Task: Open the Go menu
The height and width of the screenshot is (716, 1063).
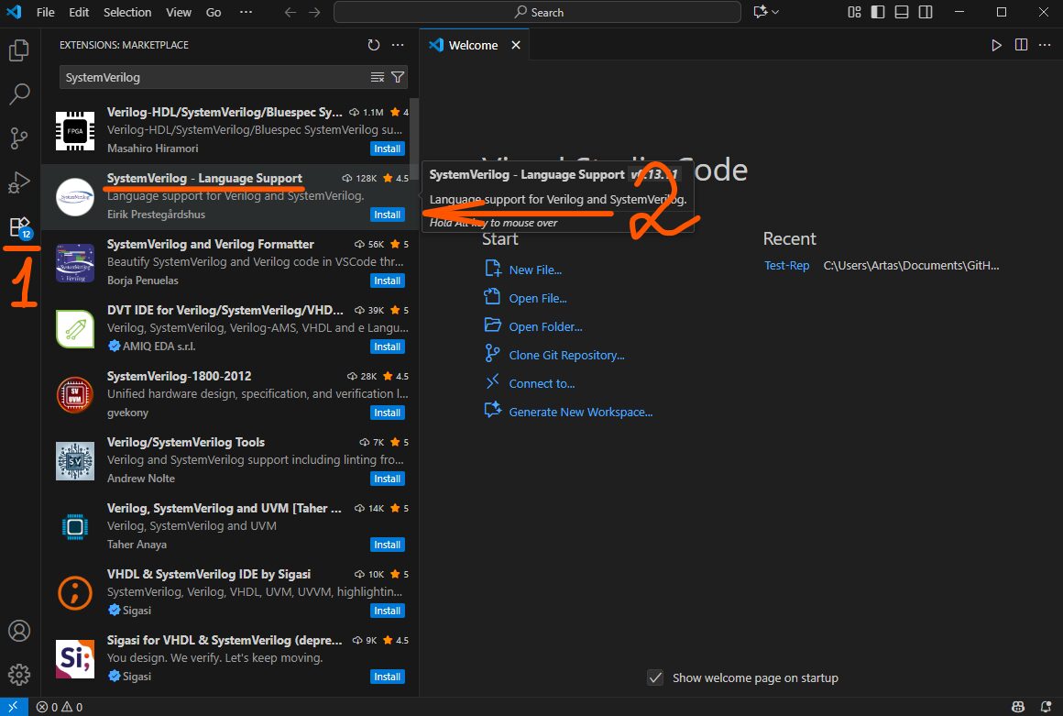Action: click(214, 12)
